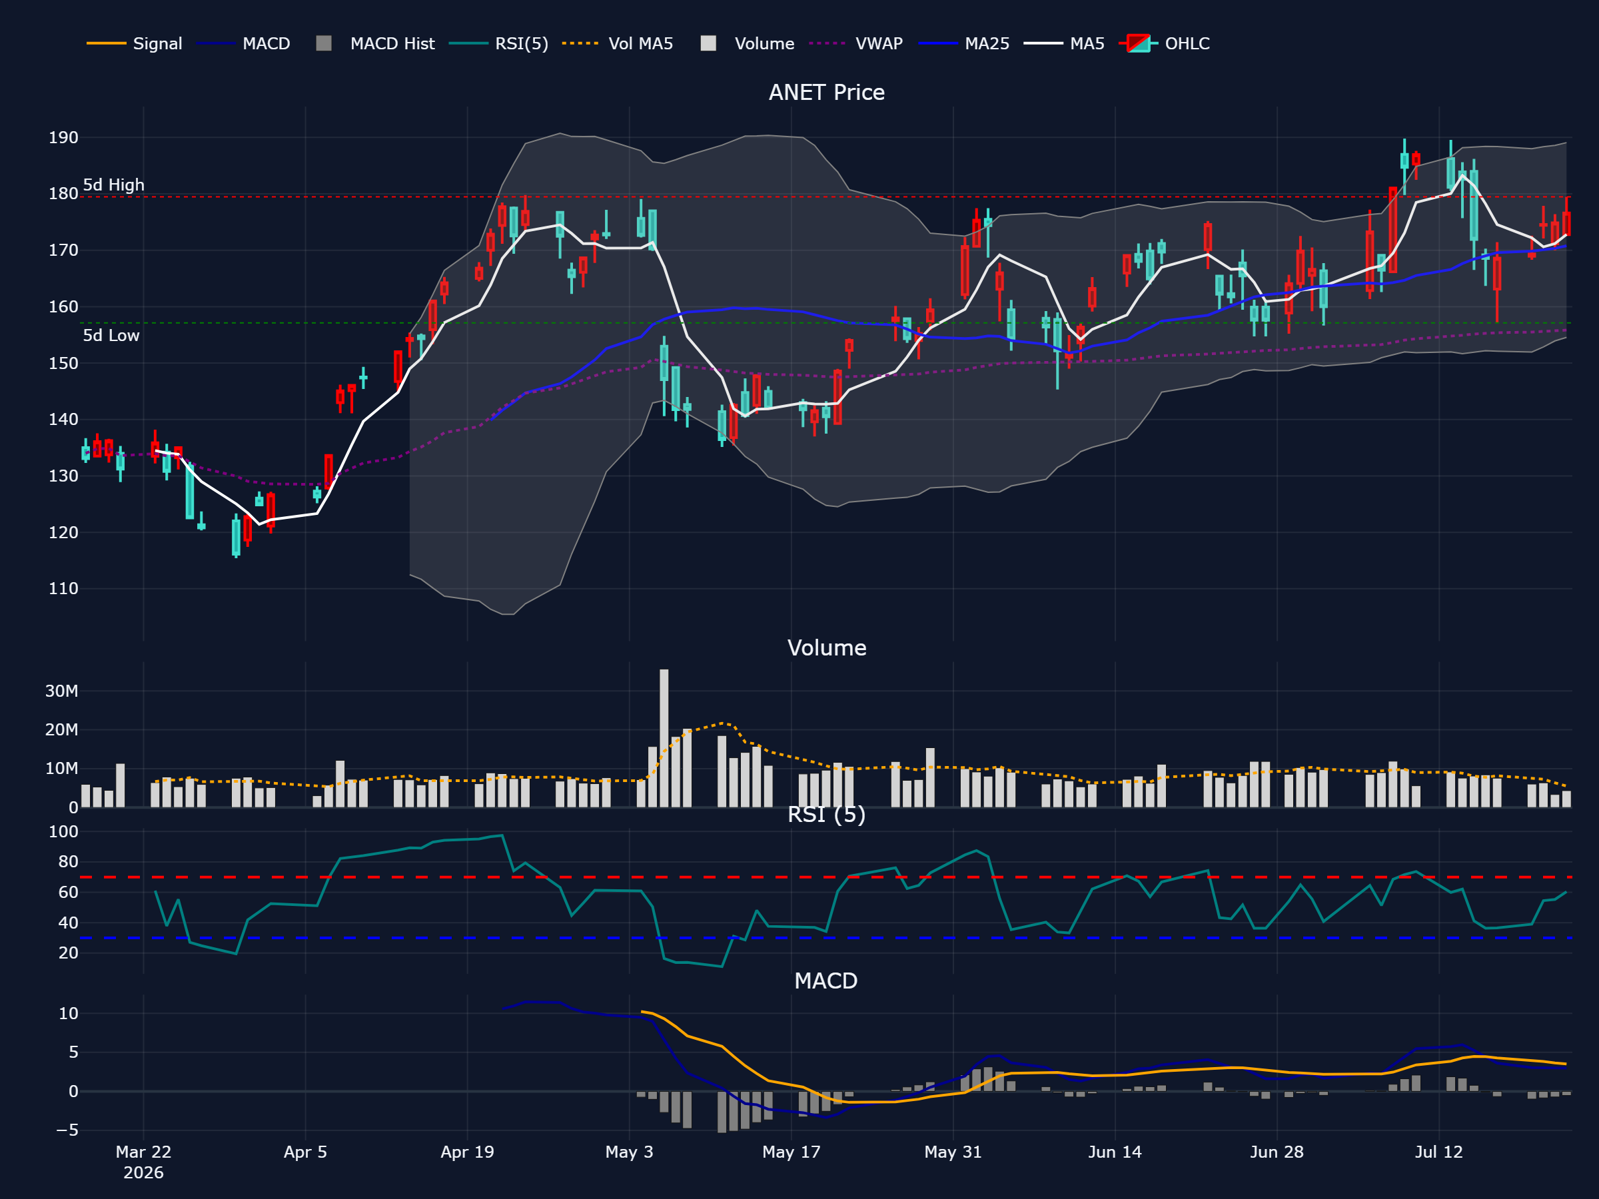Click the "Apr 19" date label
Viewport: 1599px width, 1199px height.
(467, 1151)
